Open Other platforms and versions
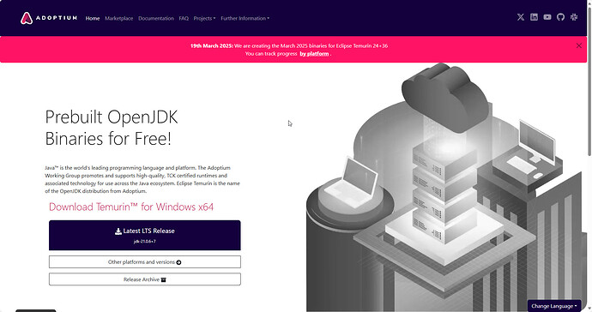Image resolution: width=592 pixels, height=312 pixels. coord(145,261)
